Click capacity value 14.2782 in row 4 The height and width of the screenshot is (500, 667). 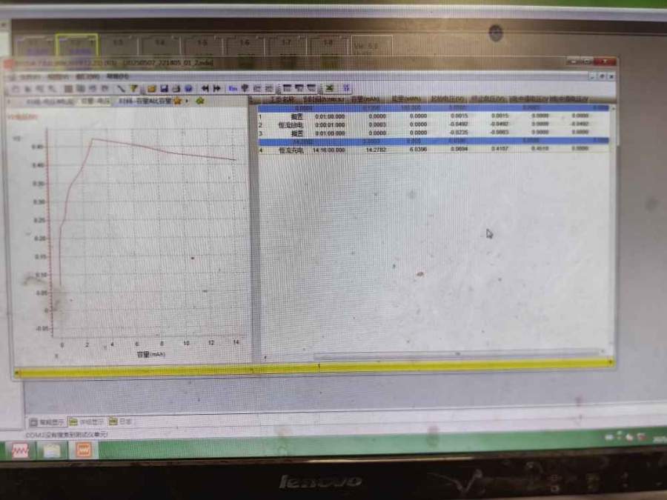pyautogui.click(x=376, y=150)
